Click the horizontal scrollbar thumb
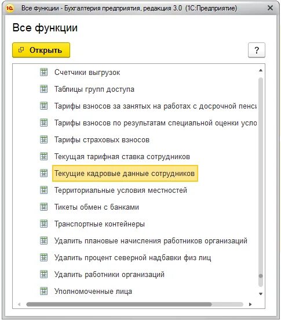The image size is (281, 320). (119, 304)
